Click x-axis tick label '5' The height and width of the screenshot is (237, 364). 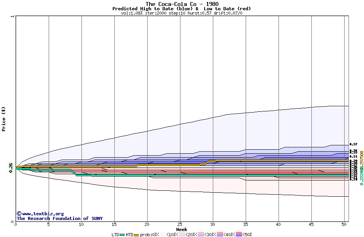click(48, 224)
